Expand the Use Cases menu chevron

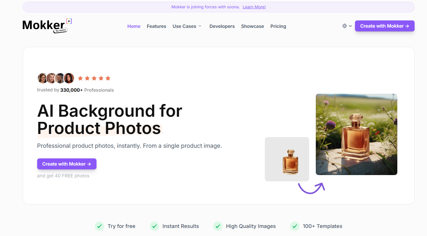coord(200,26)
